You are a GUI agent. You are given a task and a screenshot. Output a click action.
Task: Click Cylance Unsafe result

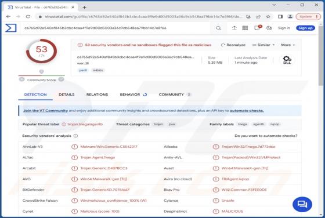(228, 201)
